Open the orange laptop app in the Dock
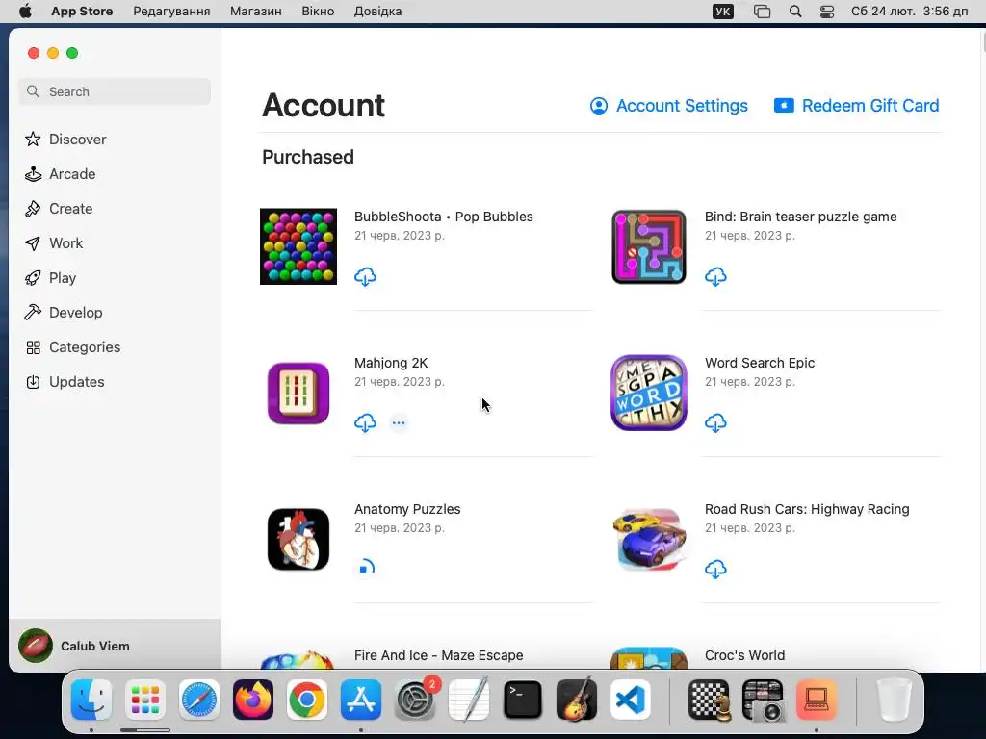This screenshot has height=739, width=986. (817, 700)
